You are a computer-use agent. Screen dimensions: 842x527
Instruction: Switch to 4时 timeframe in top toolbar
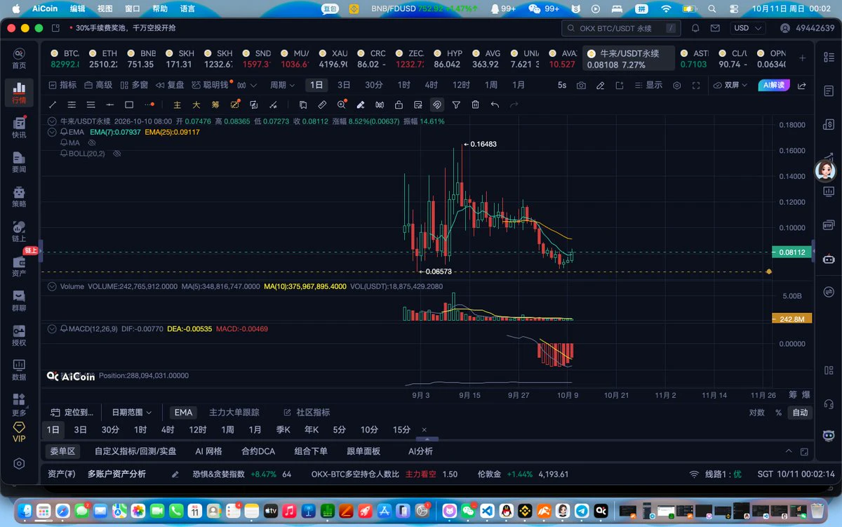pyautogui.click(x=432, y=85)
